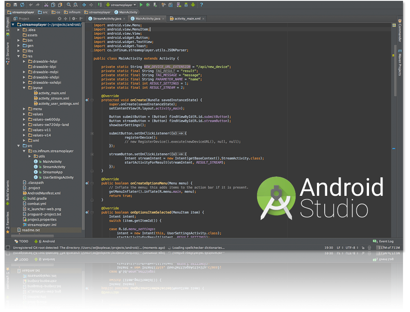Open Find with magnifier icon
Viewport: 410px width, 312px height.
coord(68,5)
